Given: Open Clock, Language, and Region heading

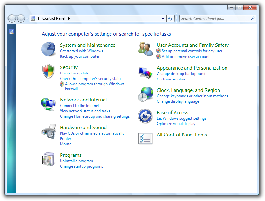Looking at the screenshot, I should (x=189, y=90).
